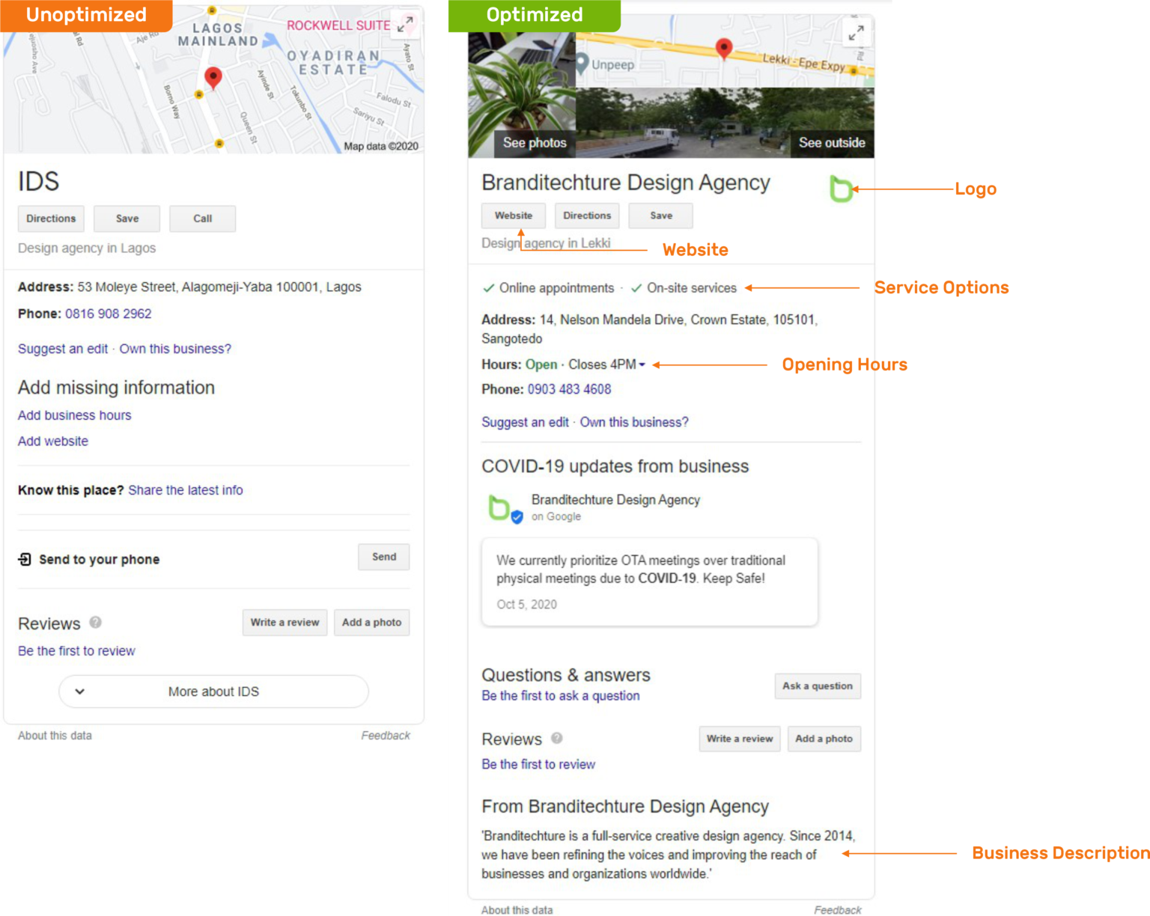Add a photo to IDS reviews

click(x=371, y=623)
